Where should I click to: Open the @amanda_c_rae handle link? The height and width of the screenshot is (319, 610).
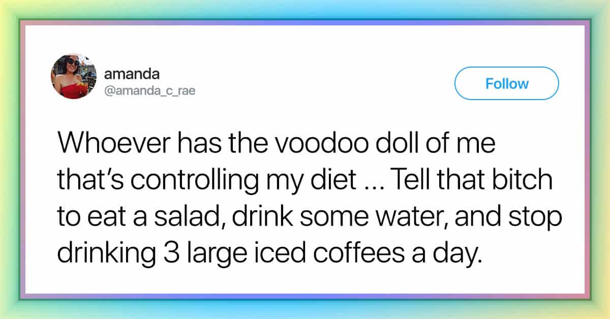(149, 90)
